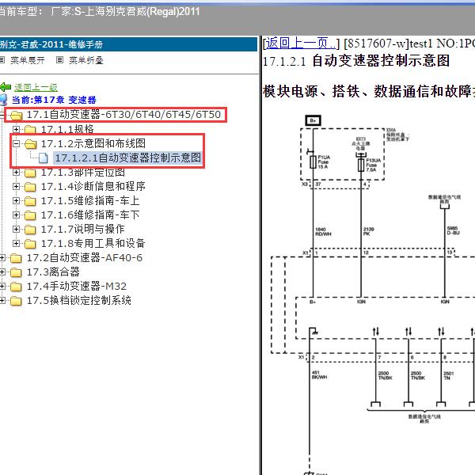Image resolution: width=475 pixels, height=475 pixels.
Task: Click the F1UA Fuse 15 A label
Action: coord(324,162)
